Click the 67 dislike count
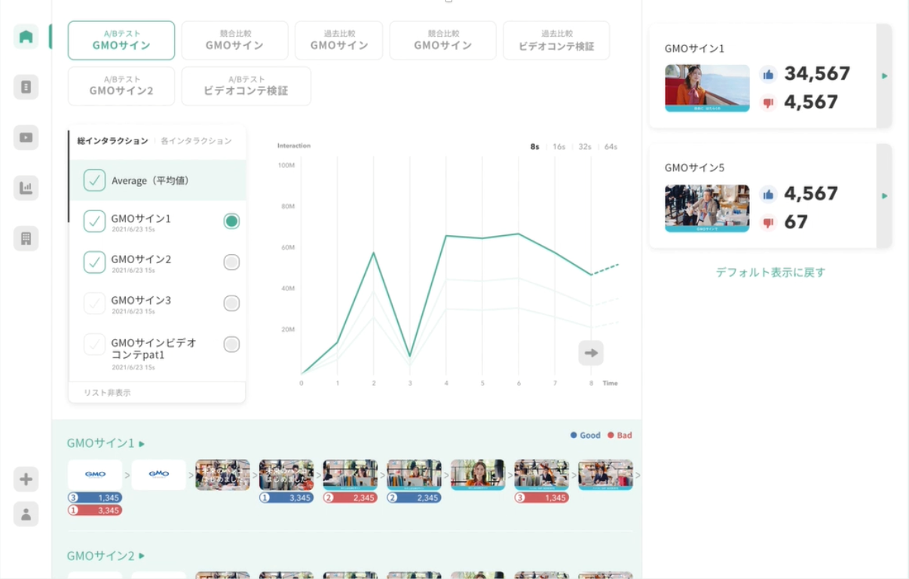Screen dimensions: 909x579 (x=796, y=222)
